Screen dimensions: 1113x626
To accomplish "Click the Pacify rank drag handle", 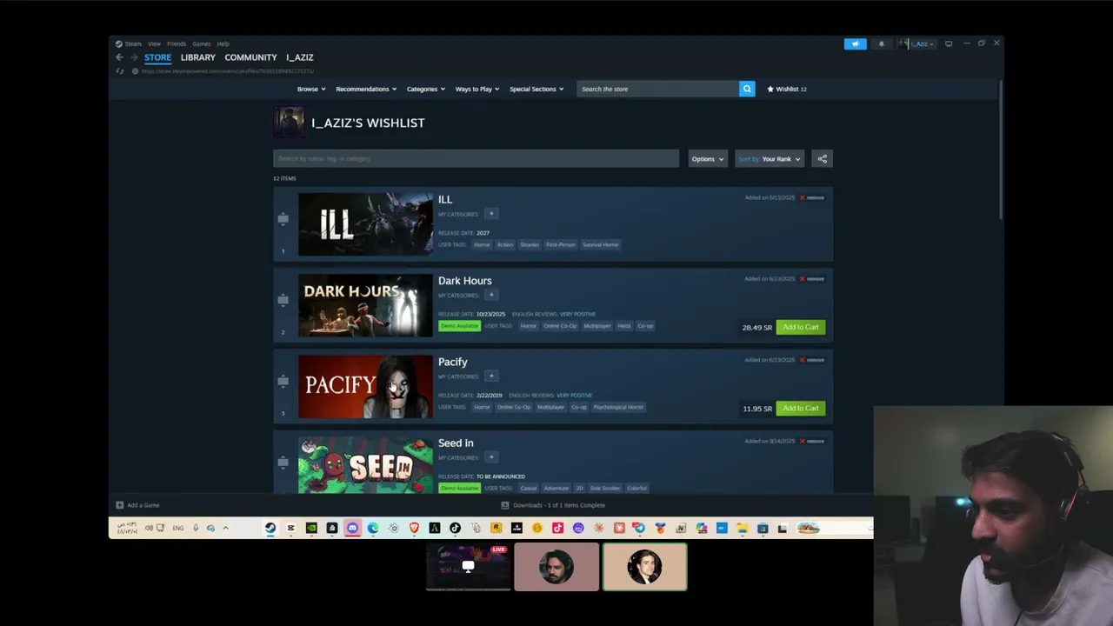I will pyautogui.click(x=283, y=381).
